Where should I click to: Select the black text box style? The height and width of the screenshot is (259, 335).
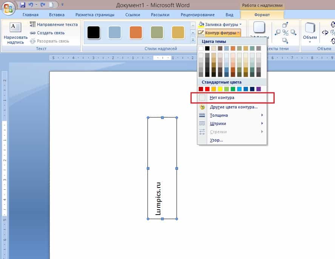[94, 32]
